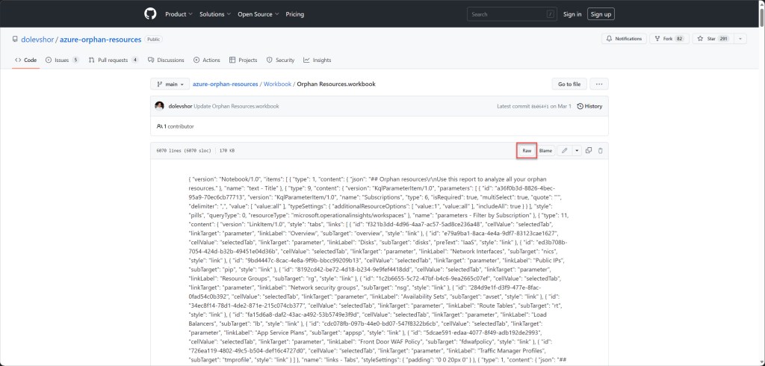Switch to the Issues tab

61,60
